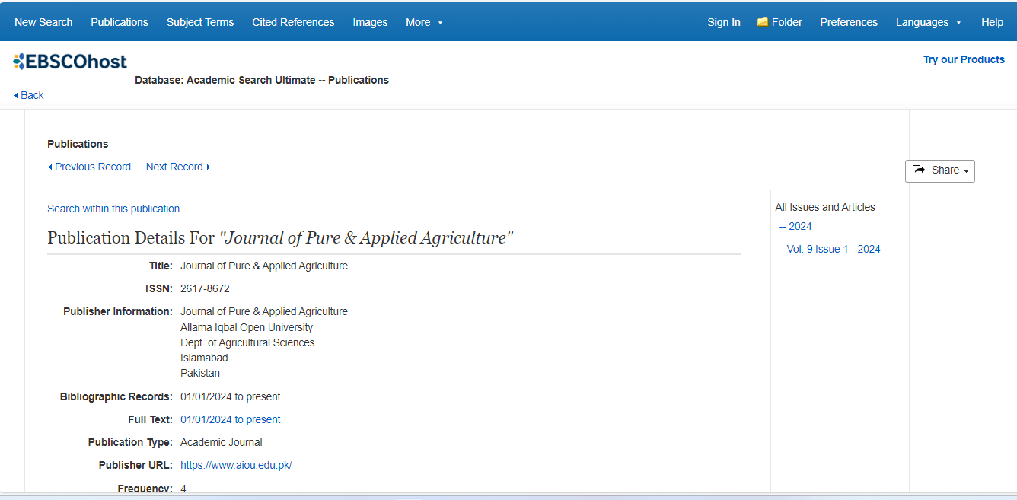Open Subject Terms in navigation bar
Image resolution: width=1017 pixels, height=500 pixels.
click(x=200, y=22)
